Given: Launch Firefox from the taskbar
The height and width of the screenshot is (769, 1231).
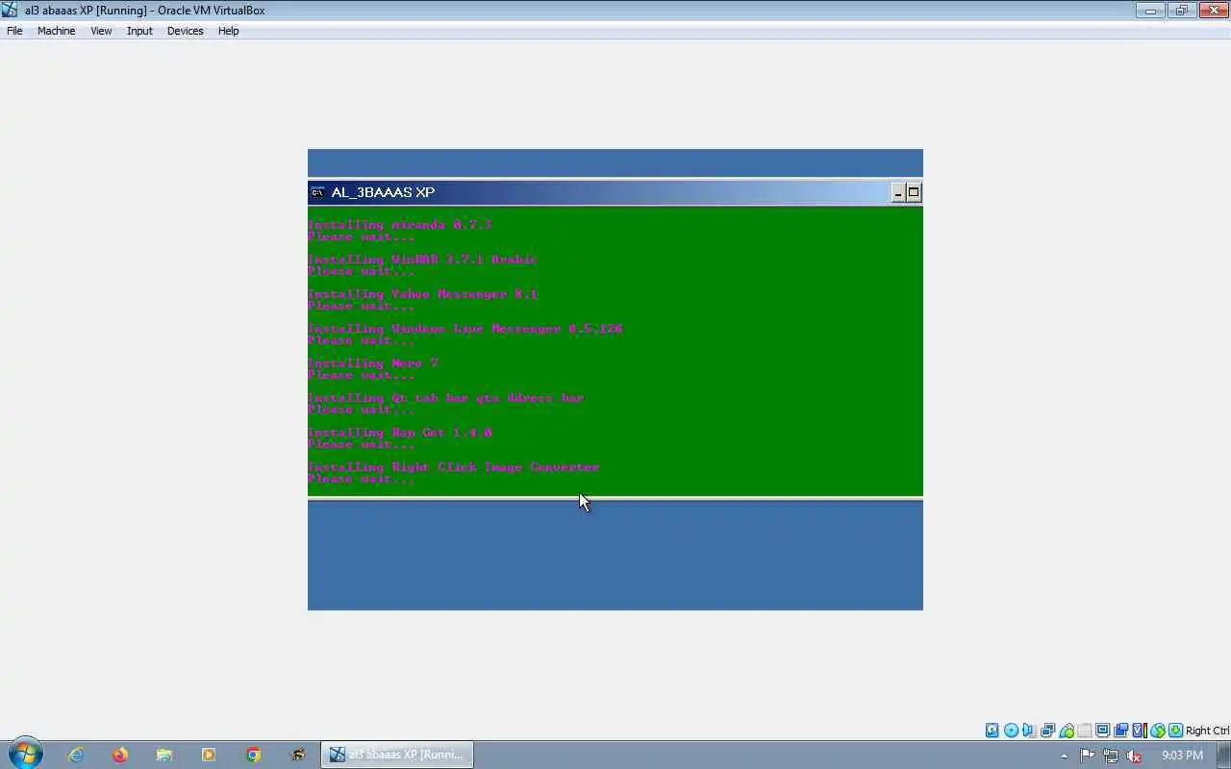Looking at the screenshot, I should pyautogui.click(x=119, y=755).
